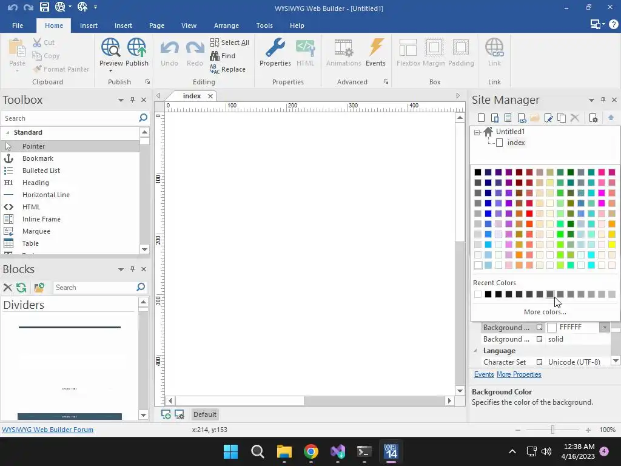
Task: Open the Site Manager panel options dropdown arrow
Action: pyautogui.click(x=591, y=100)
